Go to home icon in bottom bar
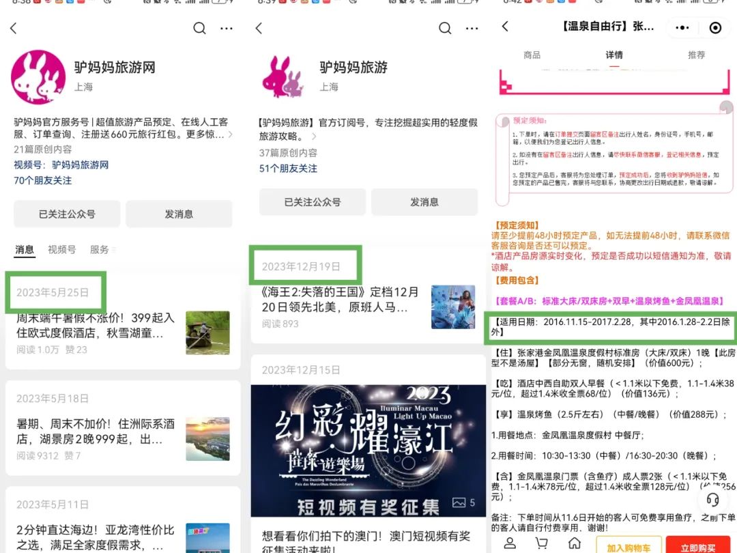Image resolution: width=737 pixels, height=553 pixels. 575,543
